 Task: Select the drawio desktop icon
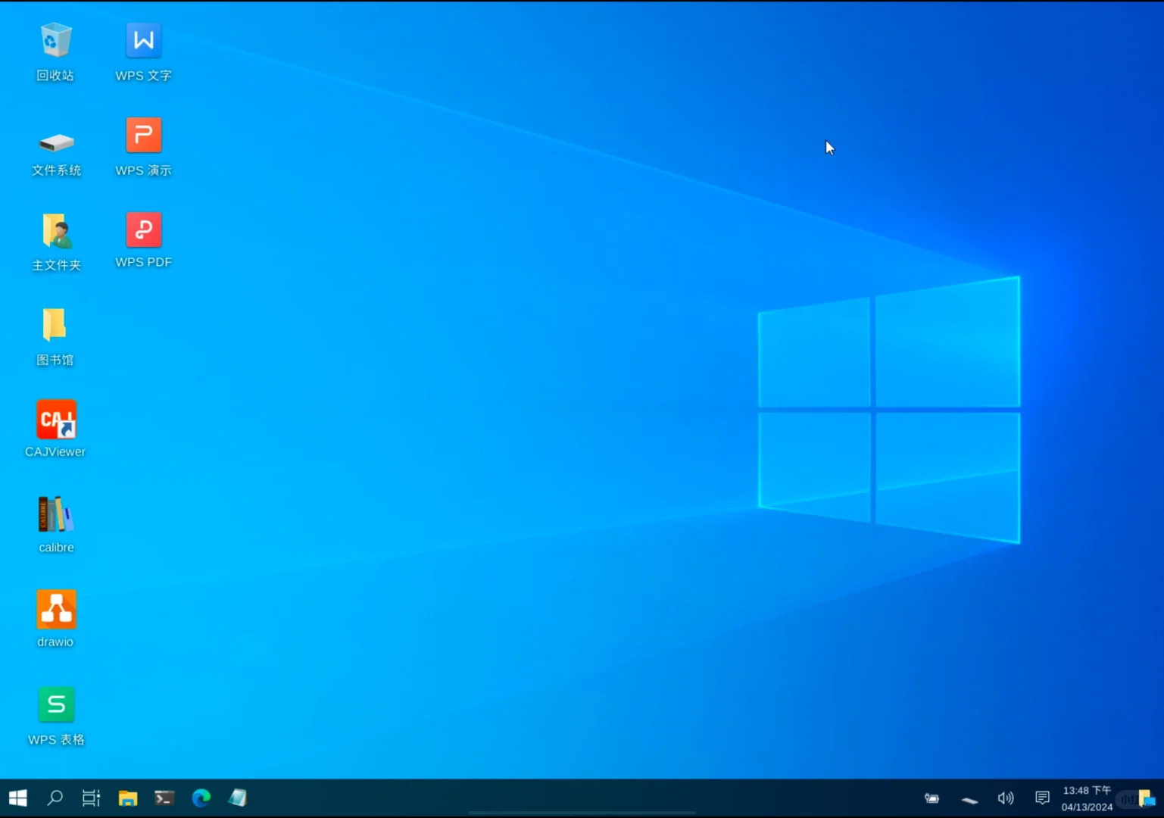pyautogui.click(x=56, y=619)
